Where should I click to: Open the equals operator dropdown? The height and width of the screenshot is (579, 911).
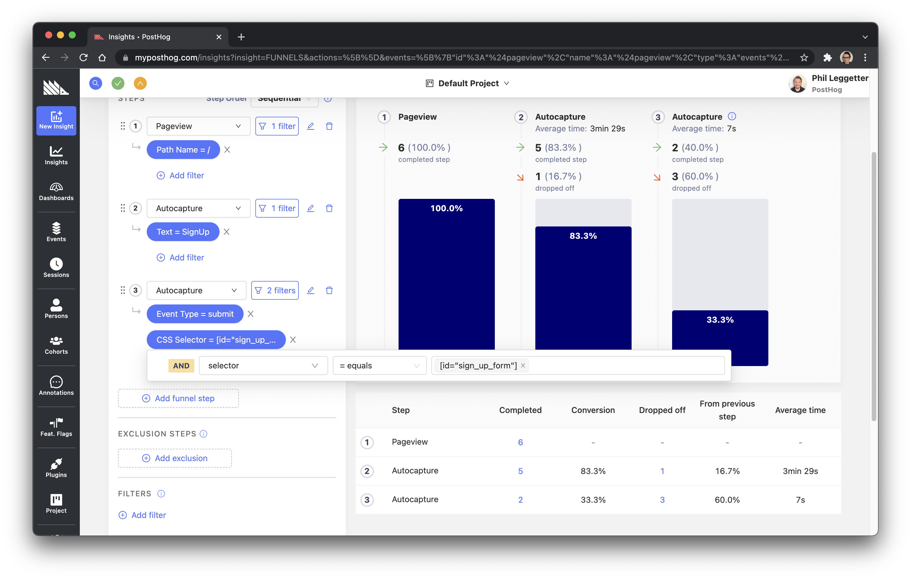coord(379,366)
